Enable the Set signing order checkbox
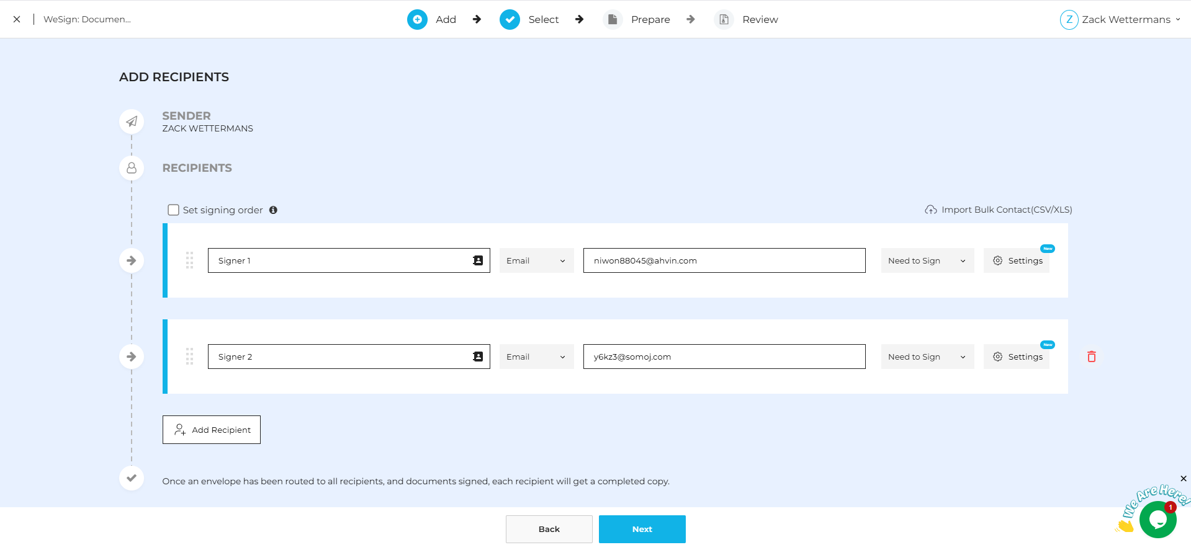 coord(174,210)
